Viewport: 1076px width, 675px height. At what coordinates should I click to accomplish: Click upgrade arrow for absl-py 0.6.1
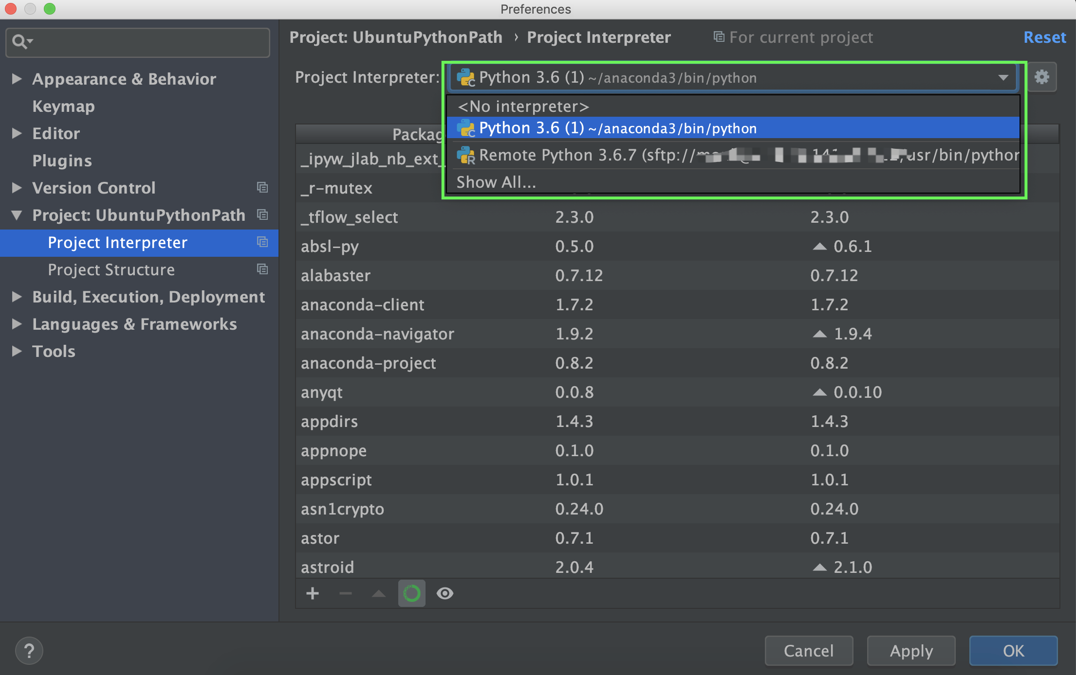(x=820, y=247)
